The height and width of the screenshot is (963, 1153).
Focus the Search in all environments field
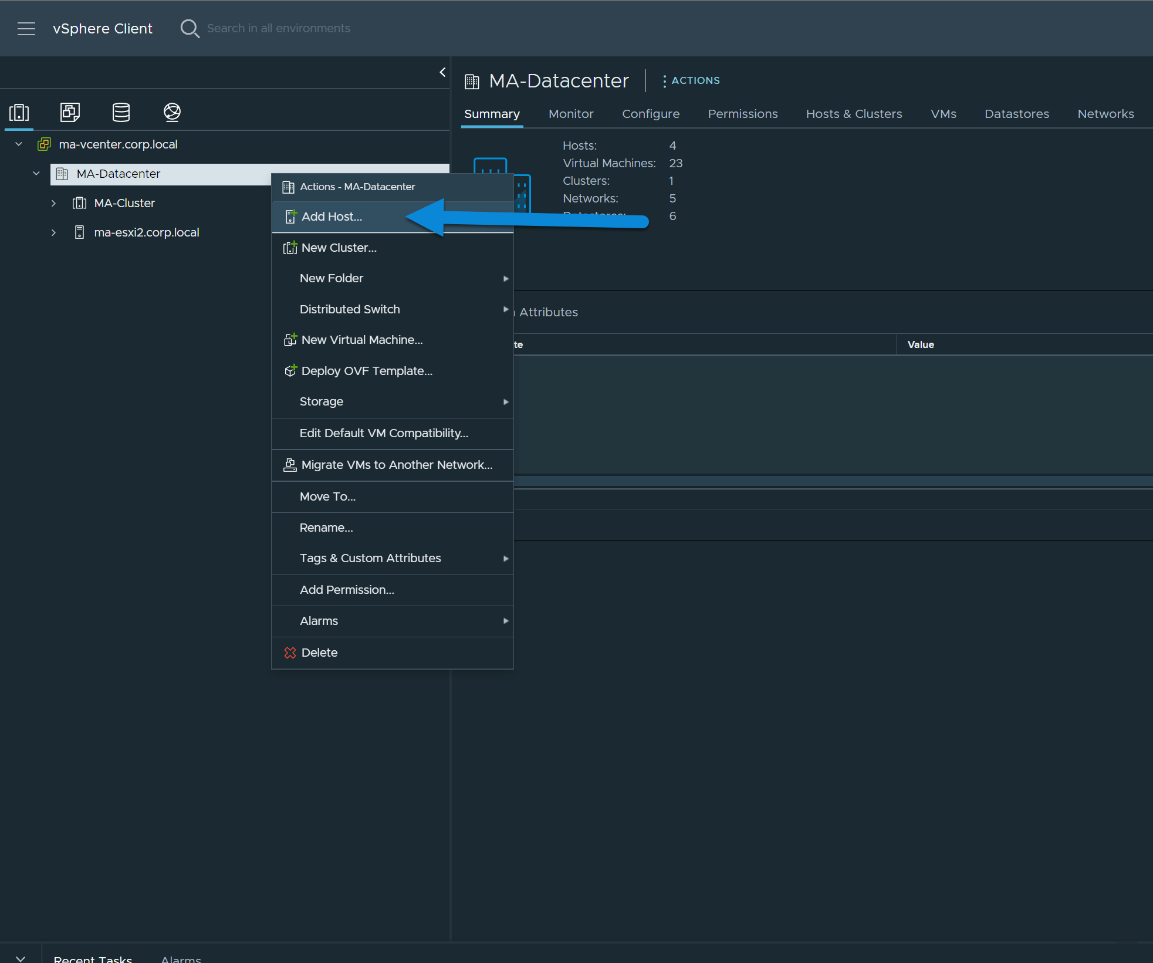point(278,28)
